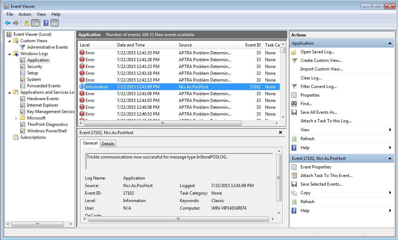398x240 pixels.
Task: Click the Back arrow in the toolbar
Action: pos(8,23)
